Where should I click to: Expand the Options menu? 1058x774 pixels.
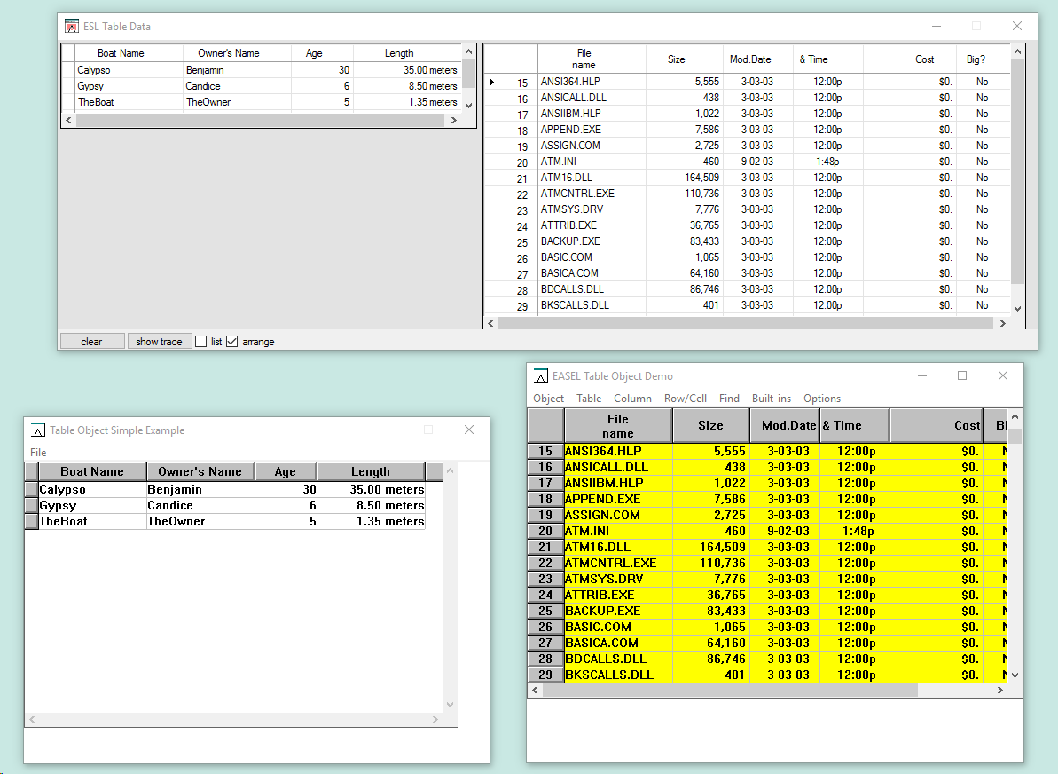(x=821, y=399)
